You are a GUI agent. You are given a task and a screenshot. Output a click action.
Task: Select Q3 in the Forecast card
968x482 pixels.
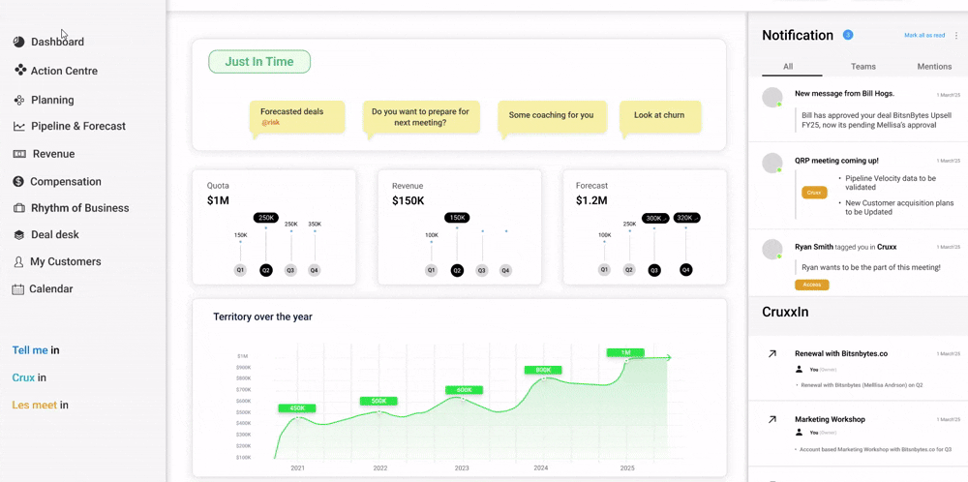click(653, 270)
